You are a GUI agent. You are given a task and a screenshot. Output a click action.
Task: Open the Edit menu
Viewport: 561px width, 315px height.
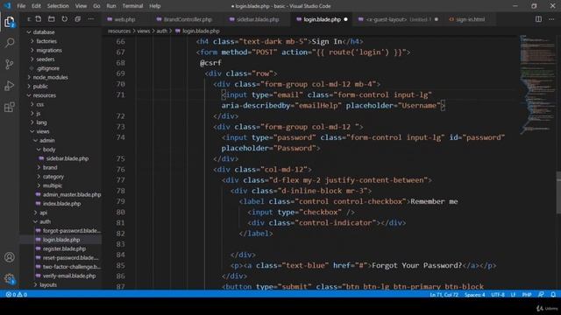pos(36,6)
